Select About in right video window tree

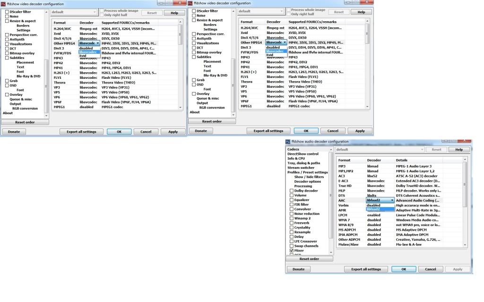(195, 112)
